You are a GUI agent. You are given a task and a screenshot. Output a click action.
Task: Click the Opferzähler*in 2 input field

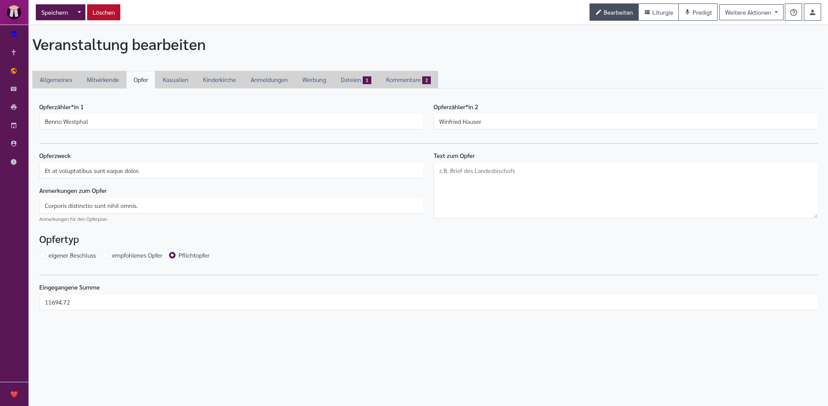pos(625,122)
